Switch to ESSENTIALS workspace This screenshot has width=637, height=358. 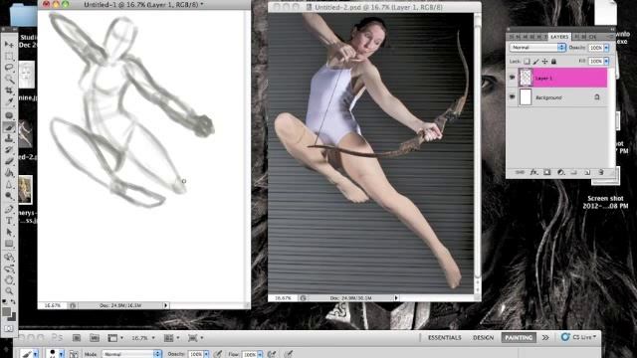(445, 338)
